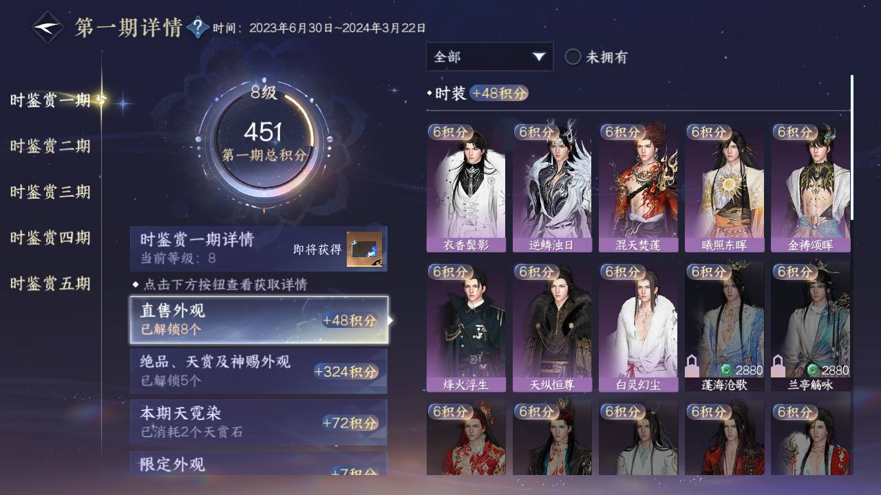881x495 pixels.
Task: Expand the 直售外观 points entry
Action: point(259,320)
